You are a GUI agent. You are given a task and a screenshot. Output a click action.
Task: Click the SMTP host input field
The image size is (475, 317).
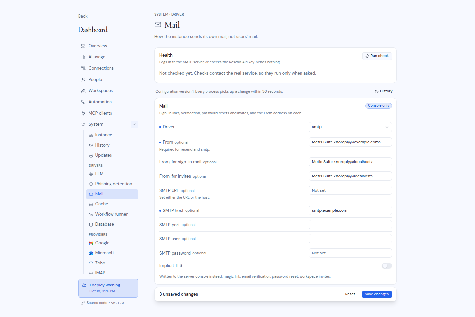click(350, 211)
